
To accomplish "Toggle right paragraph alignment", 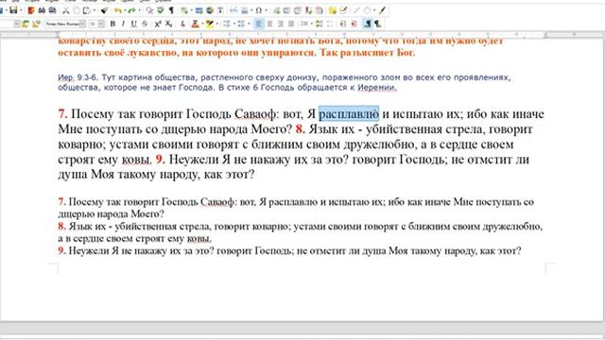I will [x=281, y=24].
